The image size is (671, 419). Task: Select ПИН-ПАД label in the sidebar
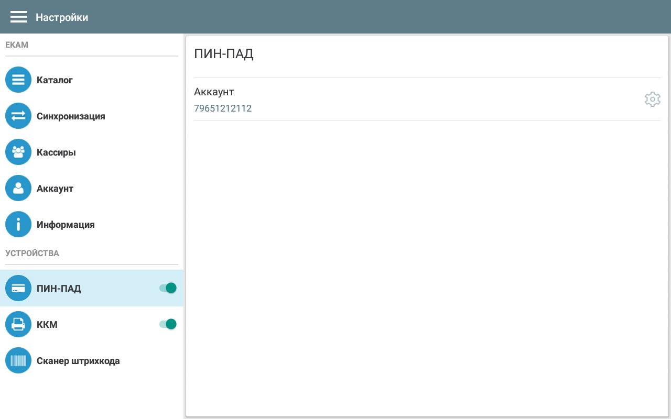point(59,289)
